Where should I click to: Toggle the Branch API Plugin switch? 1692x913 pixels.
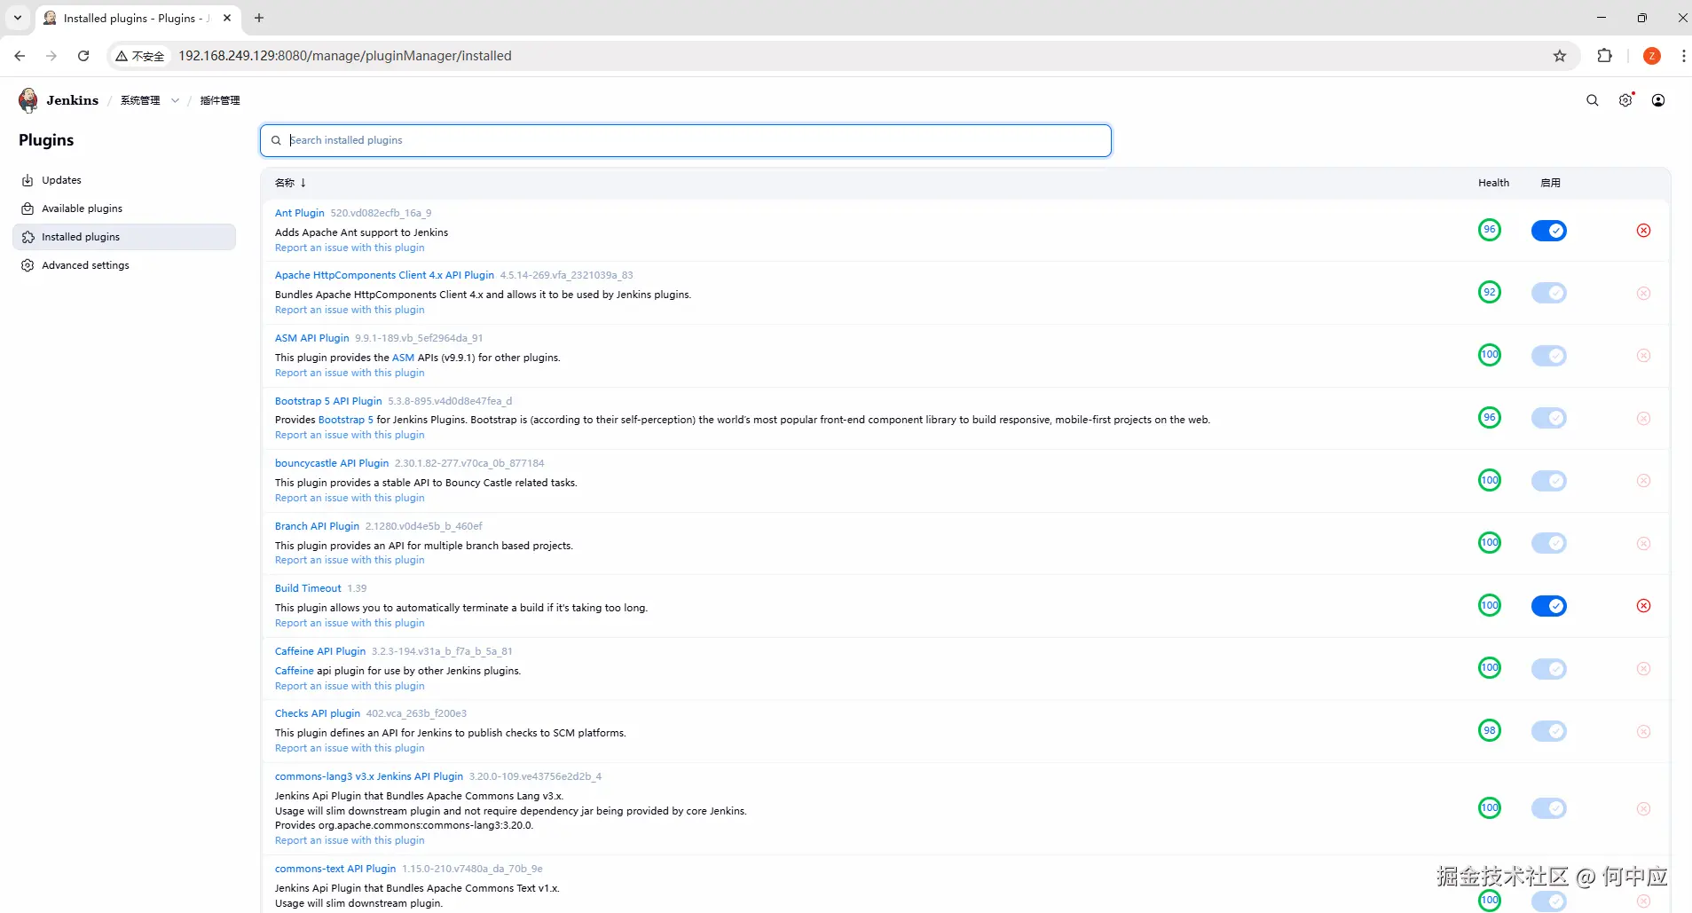[1549, 543]
